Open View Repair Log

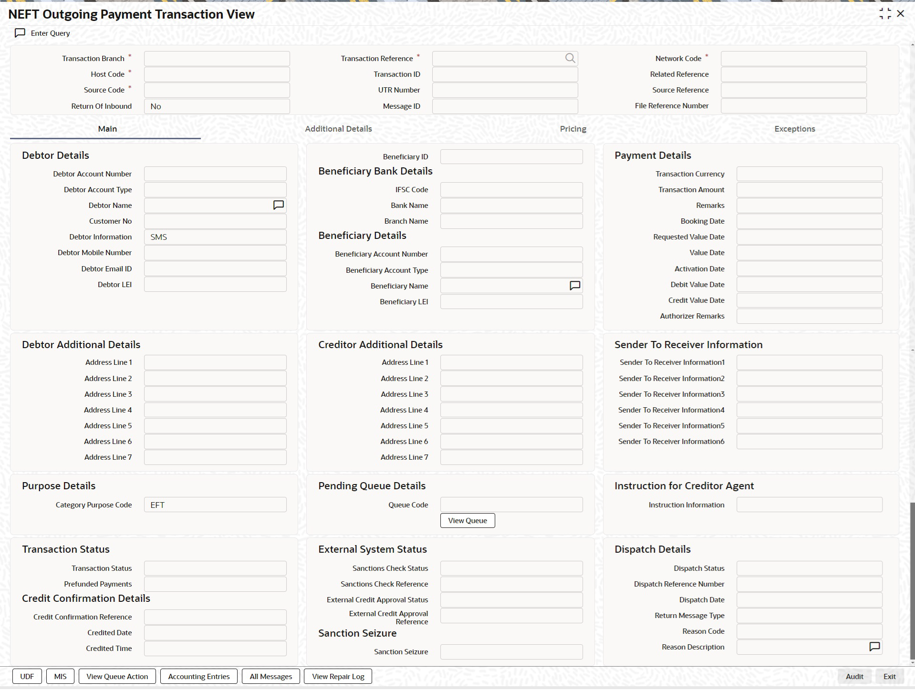pos(338,676)
